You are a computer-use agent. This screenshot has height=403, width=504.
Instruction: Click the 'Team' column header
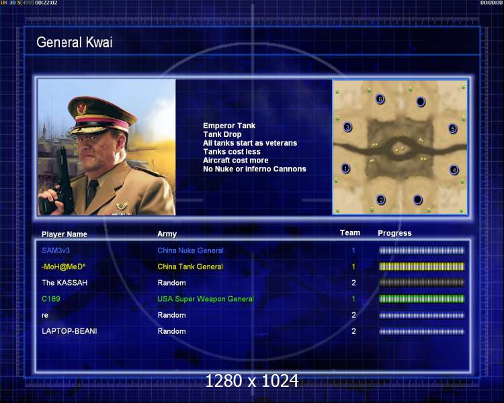click(x=350, y=232)
